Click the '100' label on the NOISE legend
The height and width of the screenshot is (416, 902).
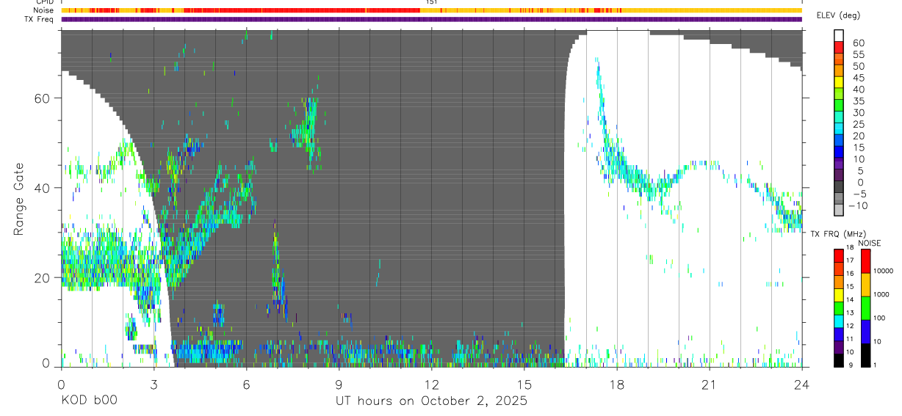[x=878, y=318]
